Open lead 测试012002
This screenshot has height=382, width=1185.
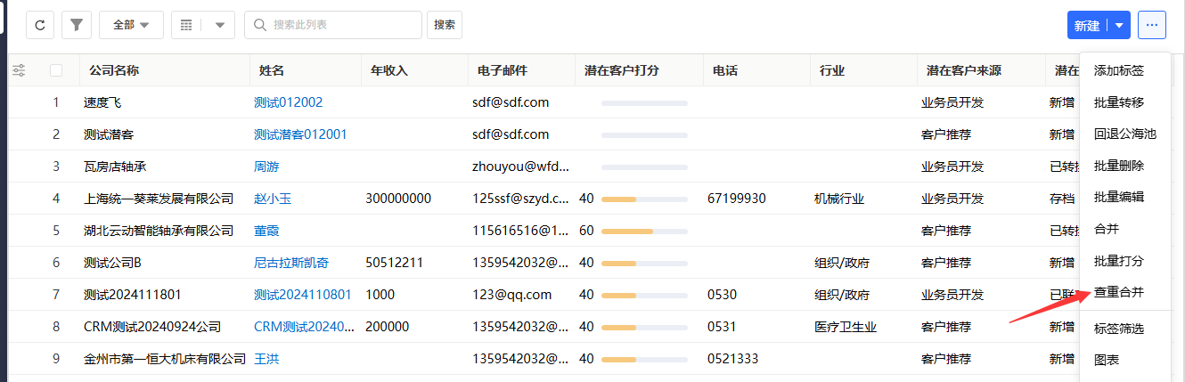(x=288, y=102)
